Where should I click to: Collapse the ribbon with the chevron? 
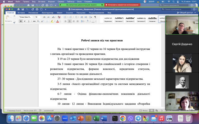click(195, 13)
